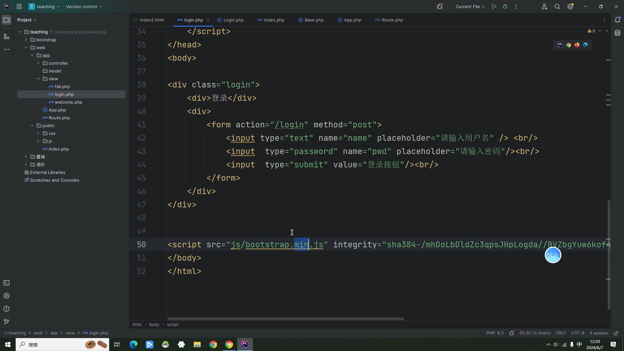Open the Structure tool window
The height and width of the screenshot is (351, 624).
6,37
